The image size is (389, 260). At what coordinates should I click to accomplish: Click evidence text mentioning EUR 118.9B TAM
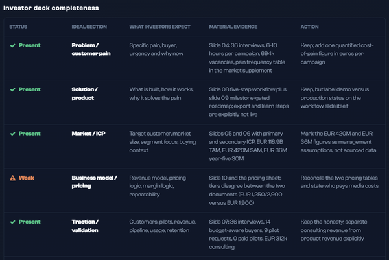pyautogui.click(x=248, y=146)
